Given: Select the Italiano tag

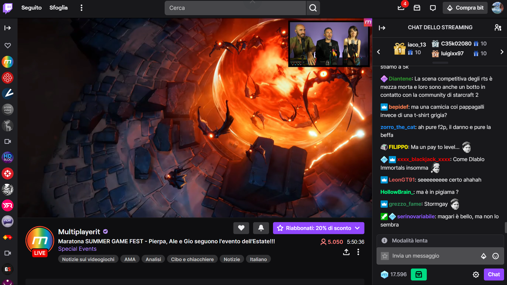Looking at the screenshot, I should pos(258,259).
